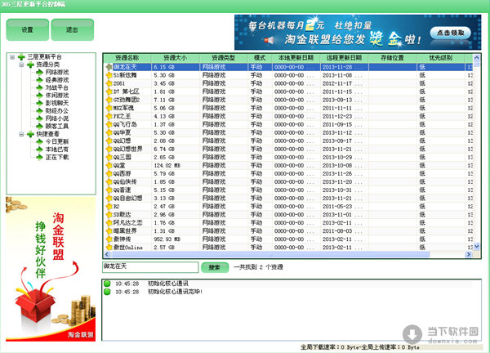Sort by 资源类型 column header
Viewport: 490px width, 353px height.
coord(224,58)
